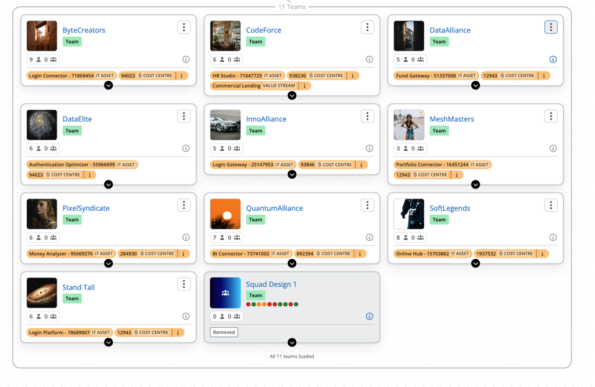The image size is (595, 387).
Task: Click the info icon on ByteCreators tag row
Action: click(182, 75)
